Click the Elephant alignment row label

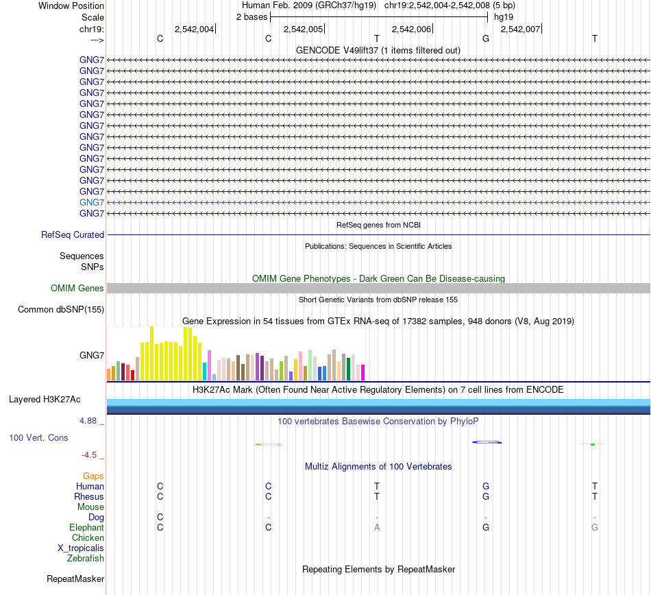click(87, 528)
